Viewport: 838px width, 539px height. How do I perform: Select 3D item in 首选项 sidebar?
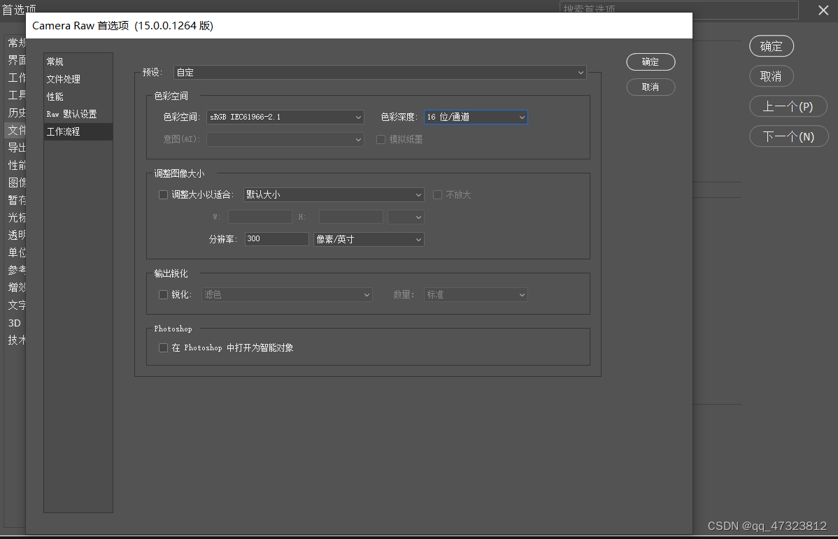[x=15, y=323]
